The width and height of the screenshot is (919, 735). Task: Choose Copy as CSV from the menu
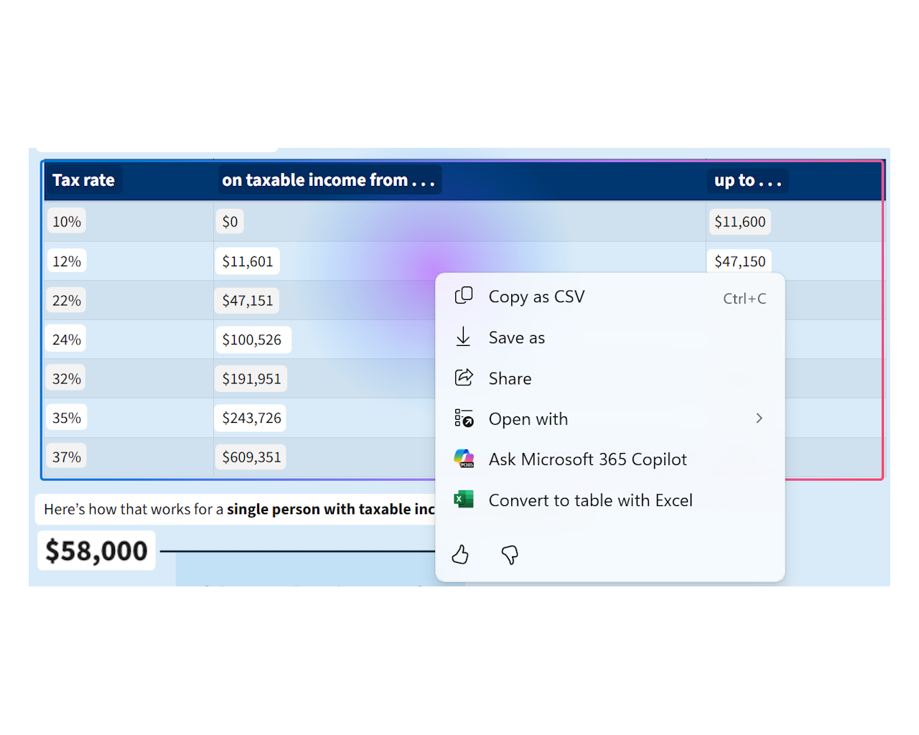click(536, 296)
